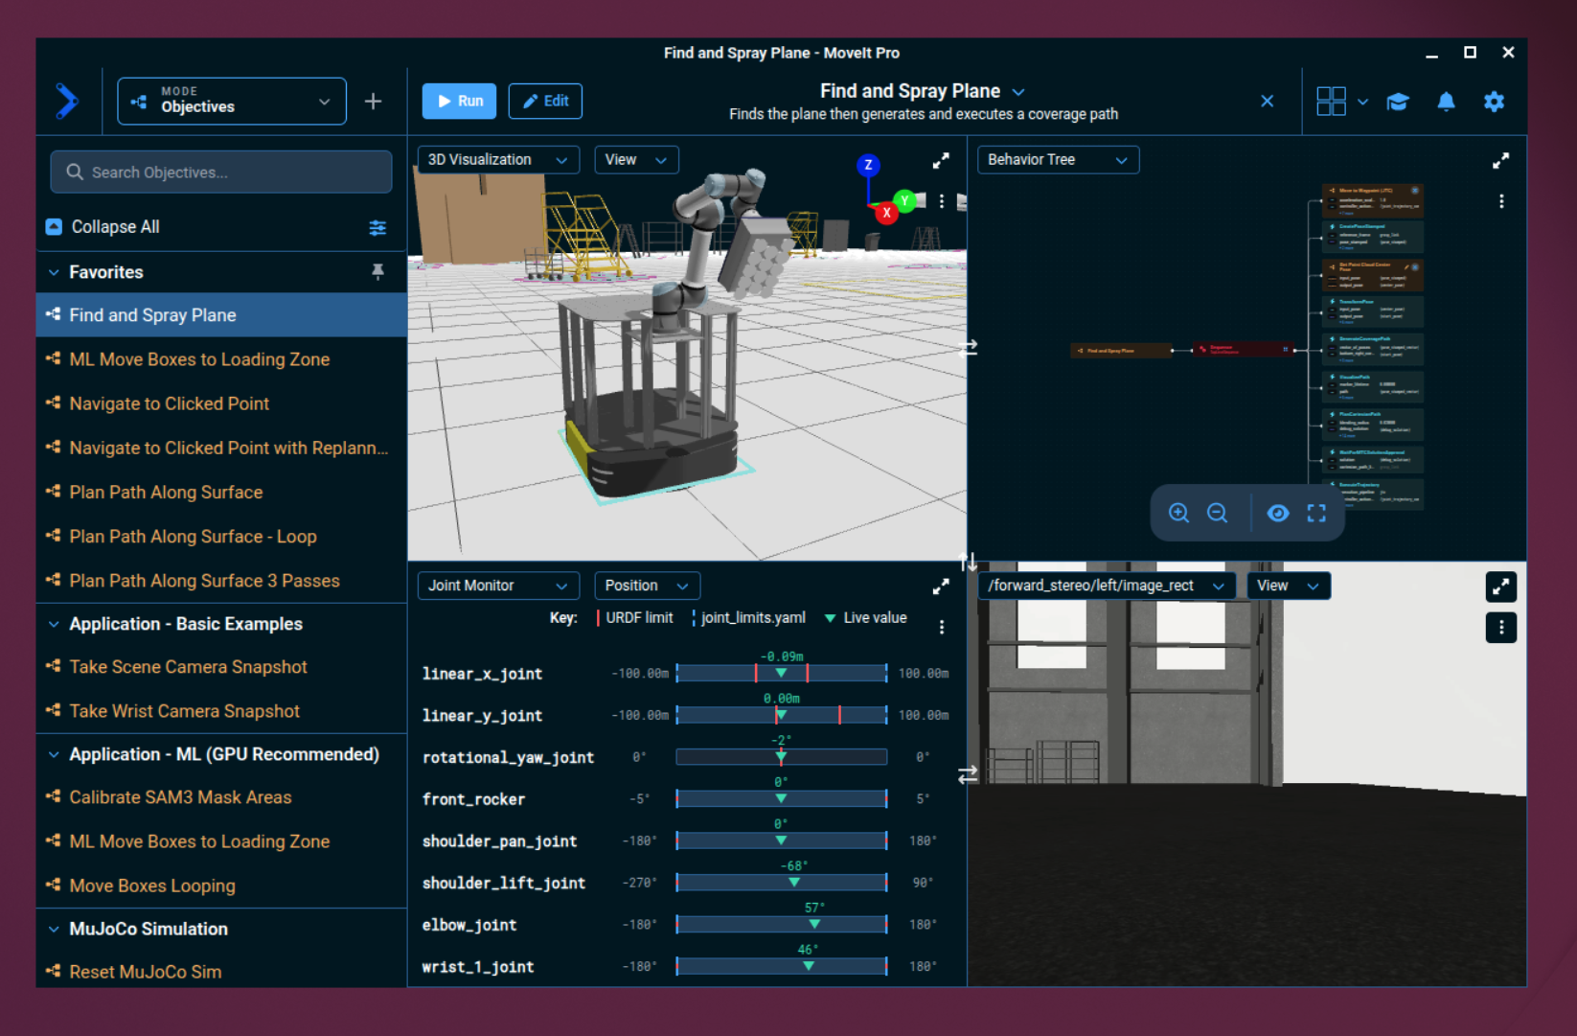
Task: Zoom in on the behavior tree
Action: (1178, 513)
